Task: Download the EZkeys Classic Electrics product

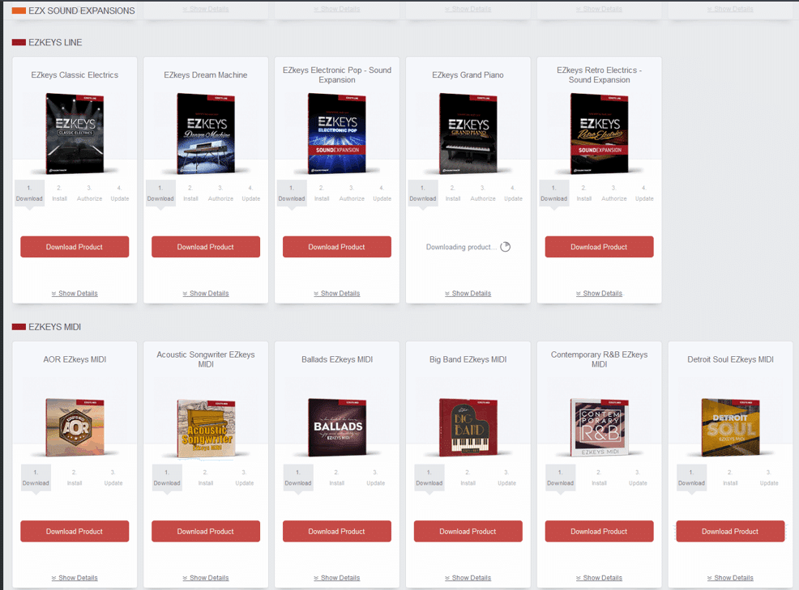Action: tap(75, 247)
